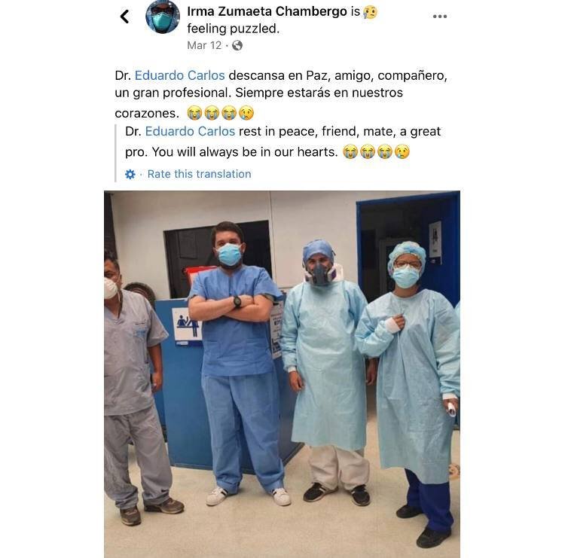Click the puzzled feeling emoji in header
This screenshot has height=558, width=565.
click(x=370, y=12)
